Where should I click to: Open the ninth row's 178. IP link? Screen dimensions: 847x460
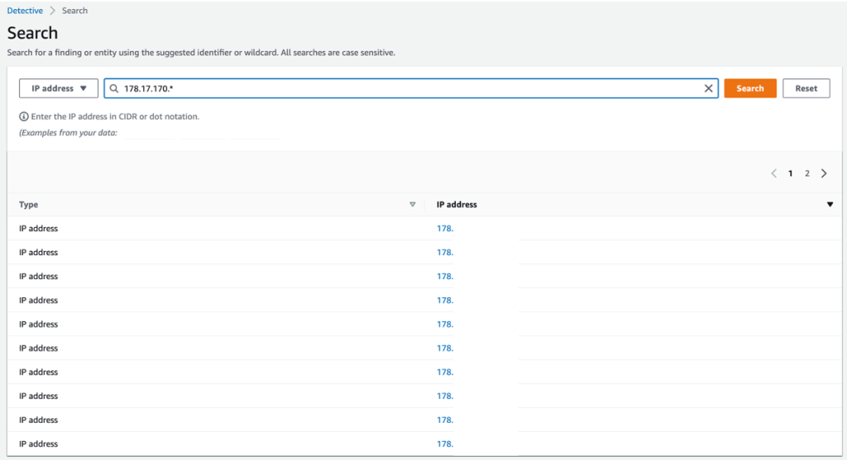pos(445,420)
